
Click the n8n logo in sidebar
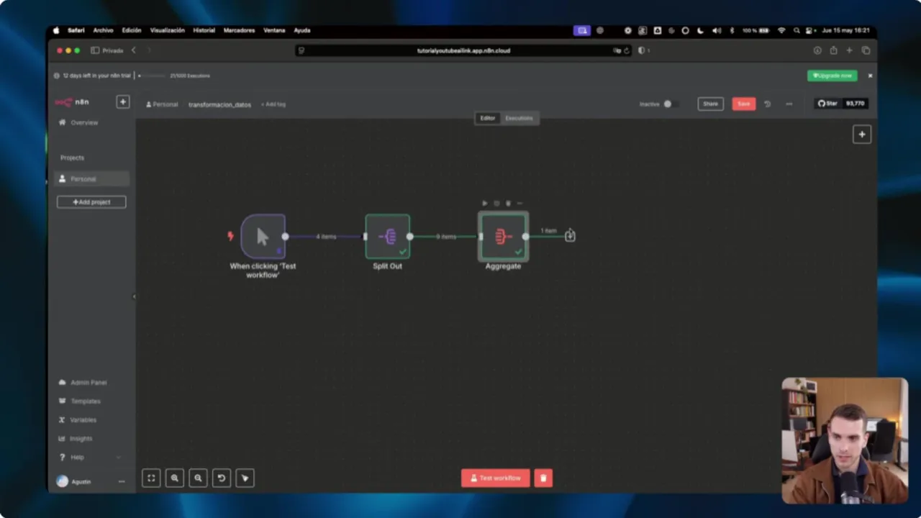(72, 102)
